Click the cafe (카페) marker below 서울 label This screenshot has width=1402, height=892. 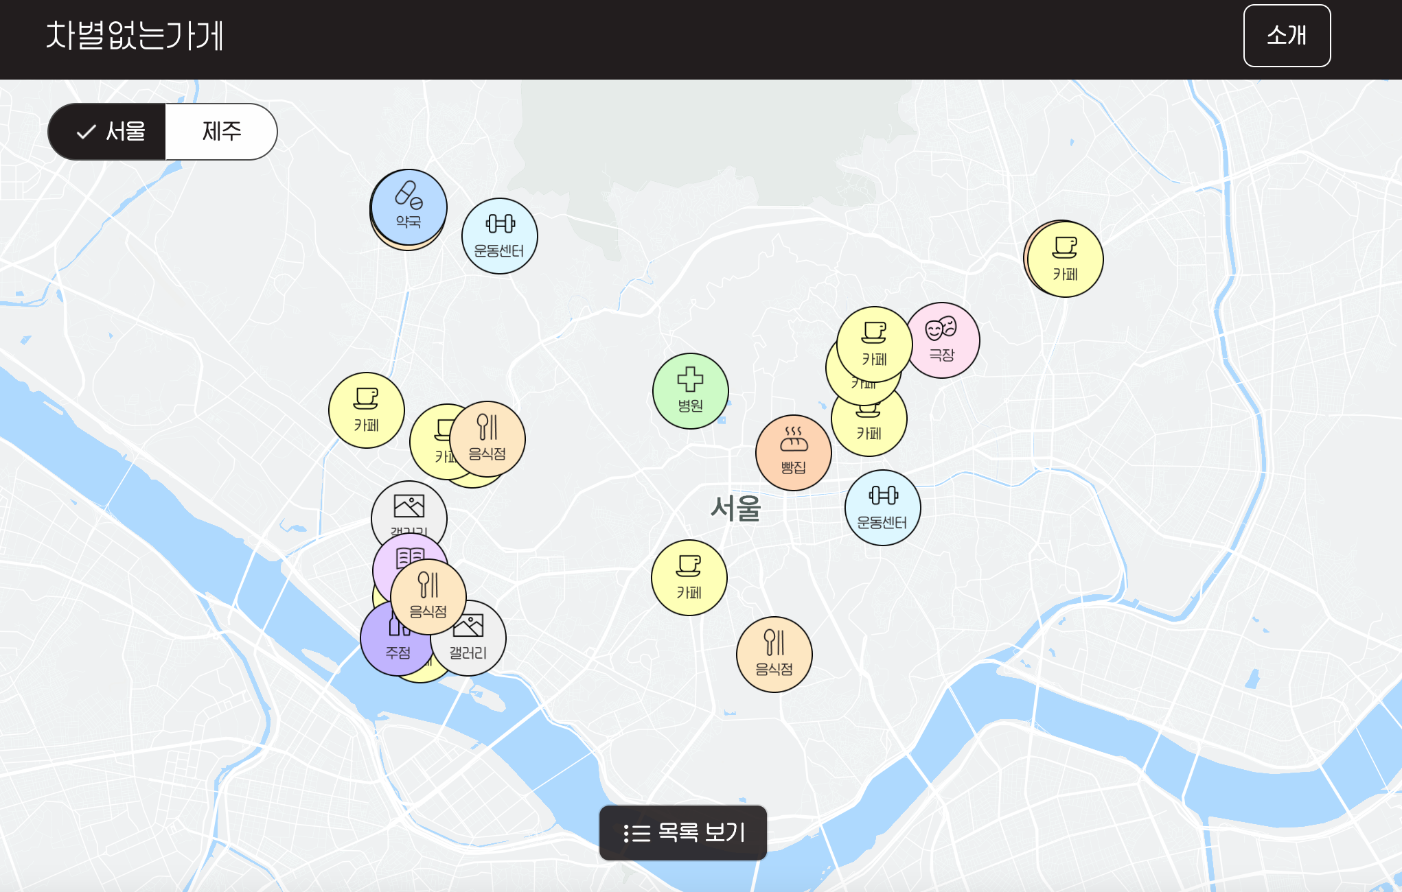tap(689, 578)
